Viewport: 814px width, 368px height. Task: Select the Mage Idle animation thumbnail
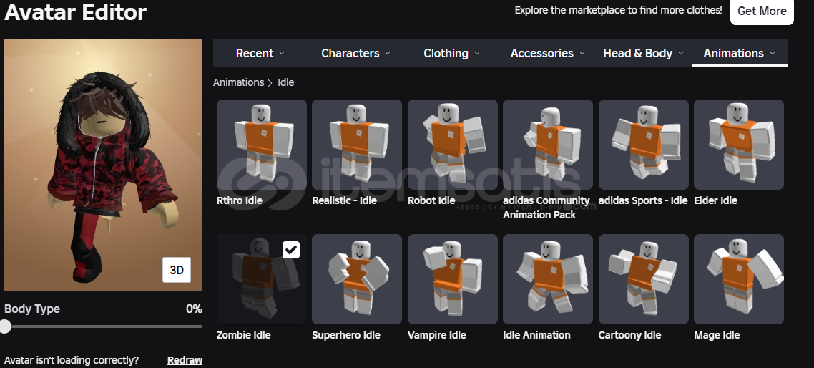click(738, 279)
